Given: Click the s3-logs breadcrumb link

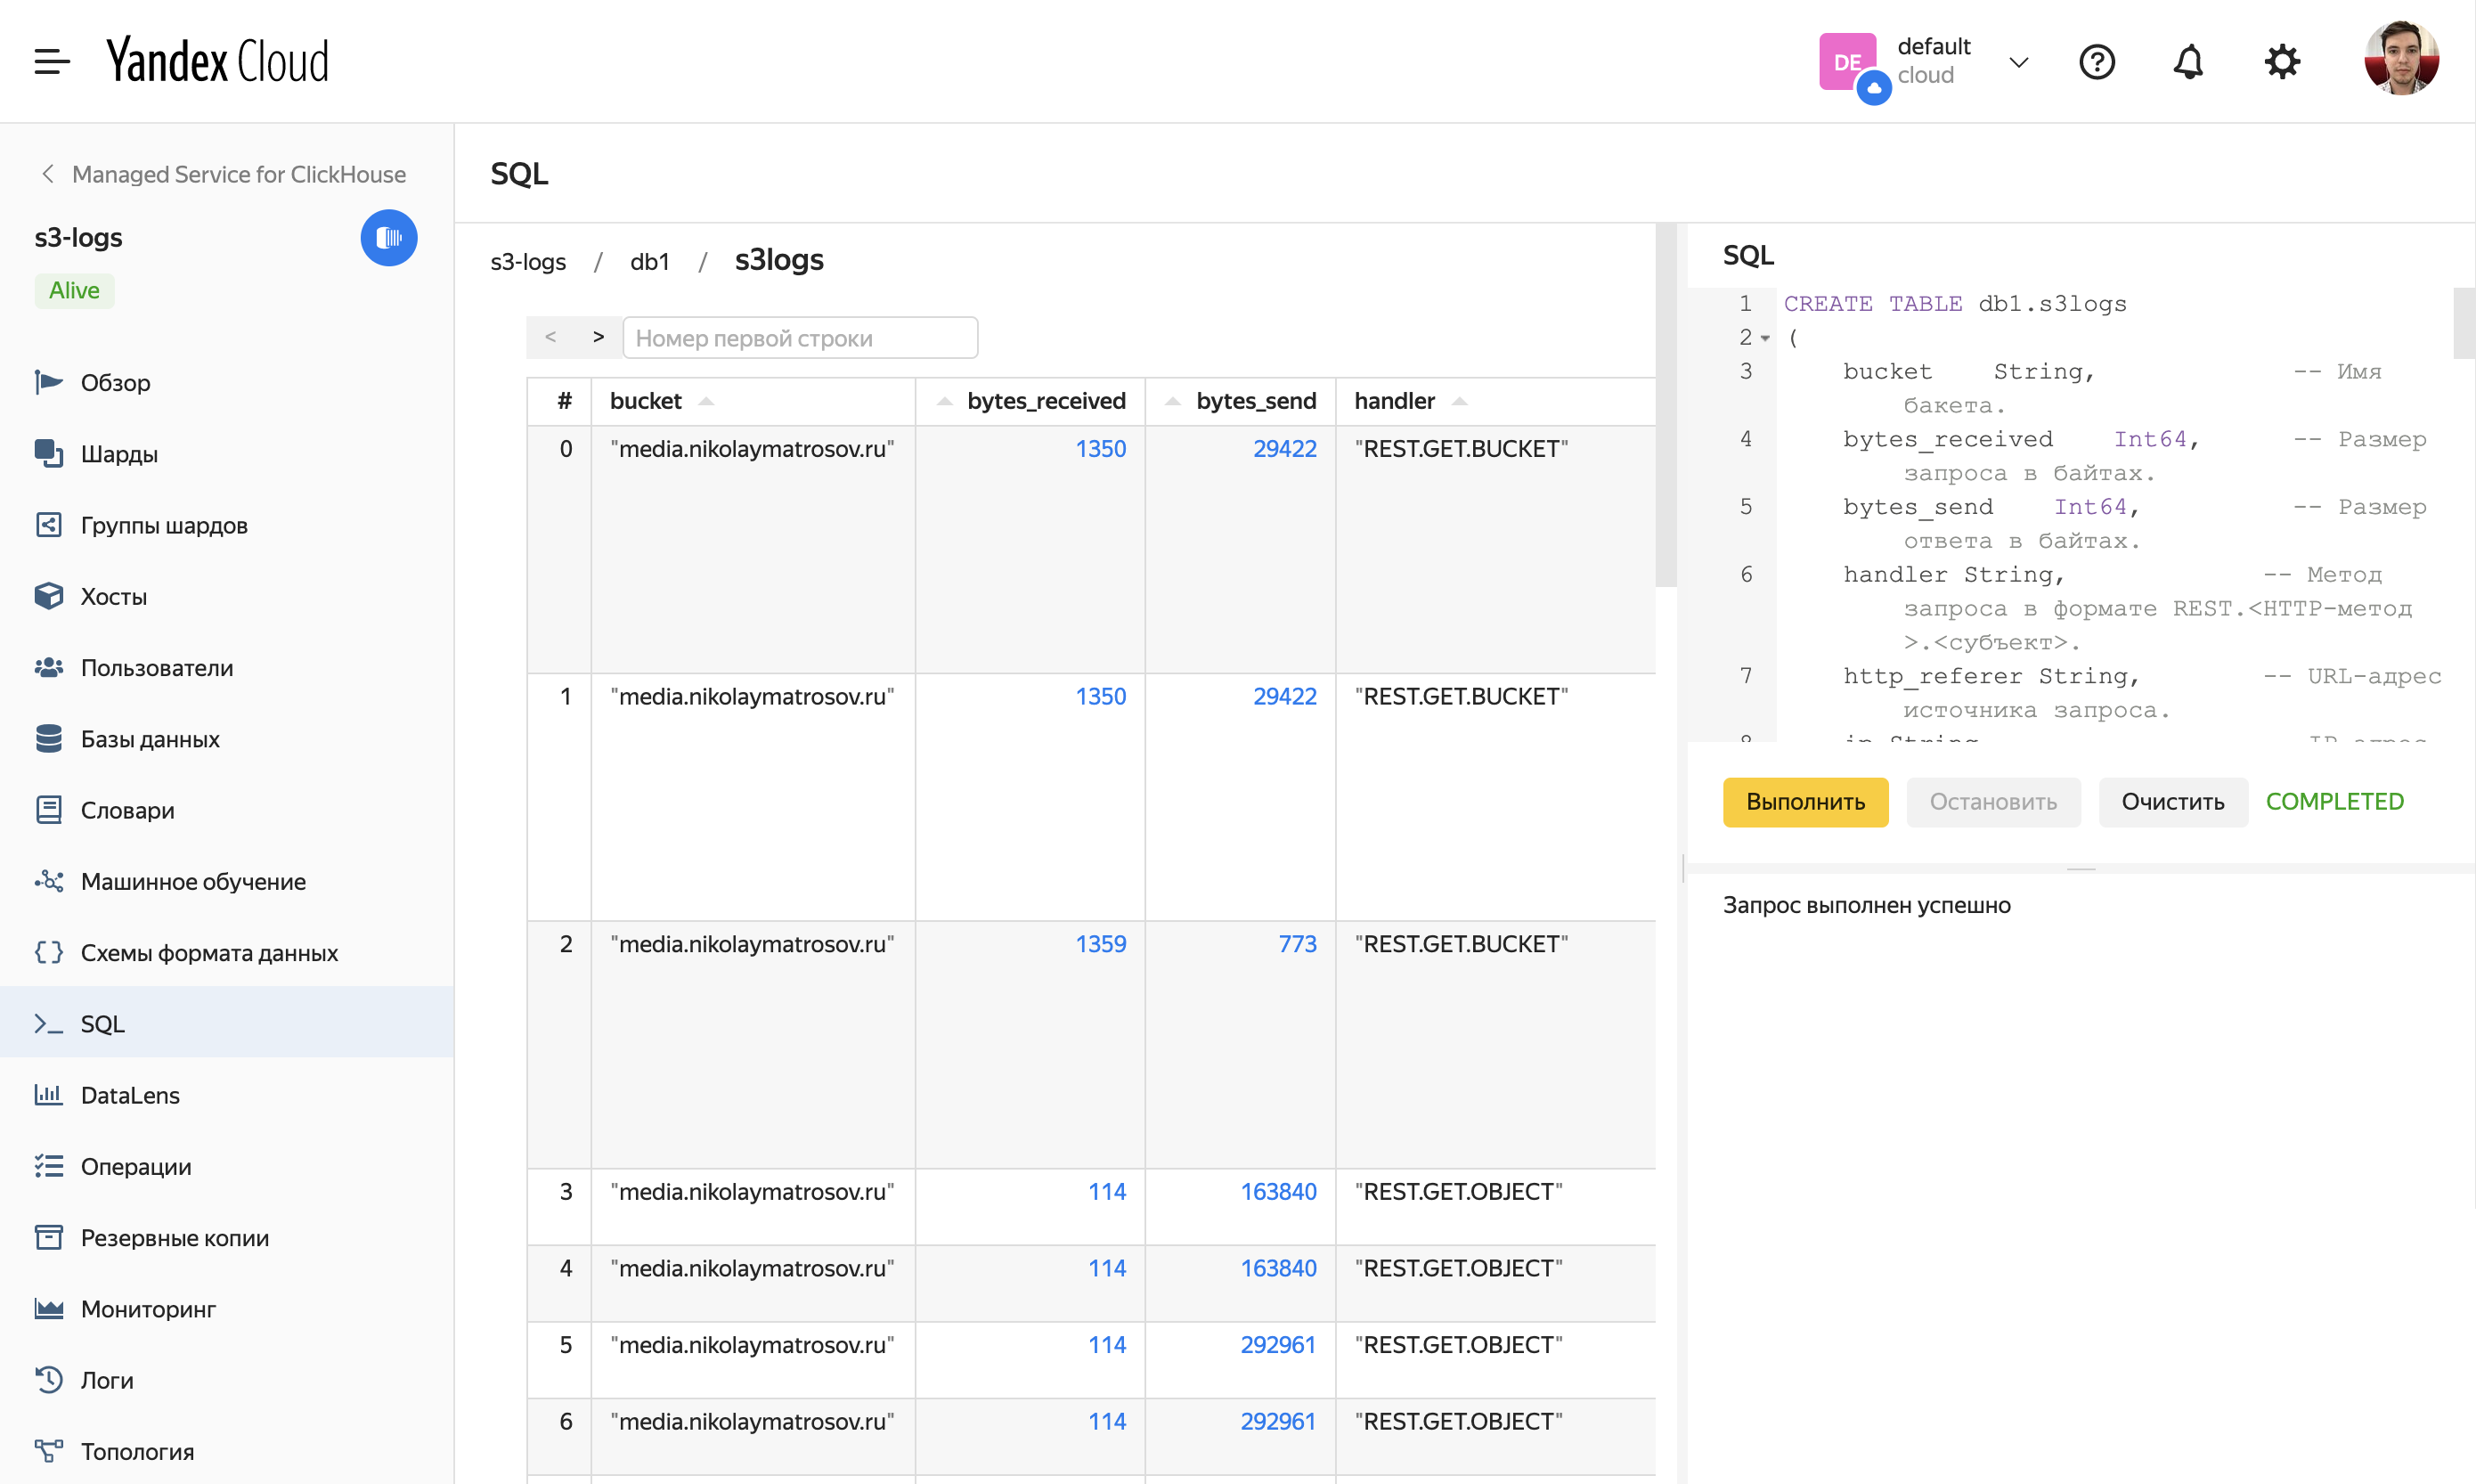Looking at the screenshot, I should (x=528, y=262).
